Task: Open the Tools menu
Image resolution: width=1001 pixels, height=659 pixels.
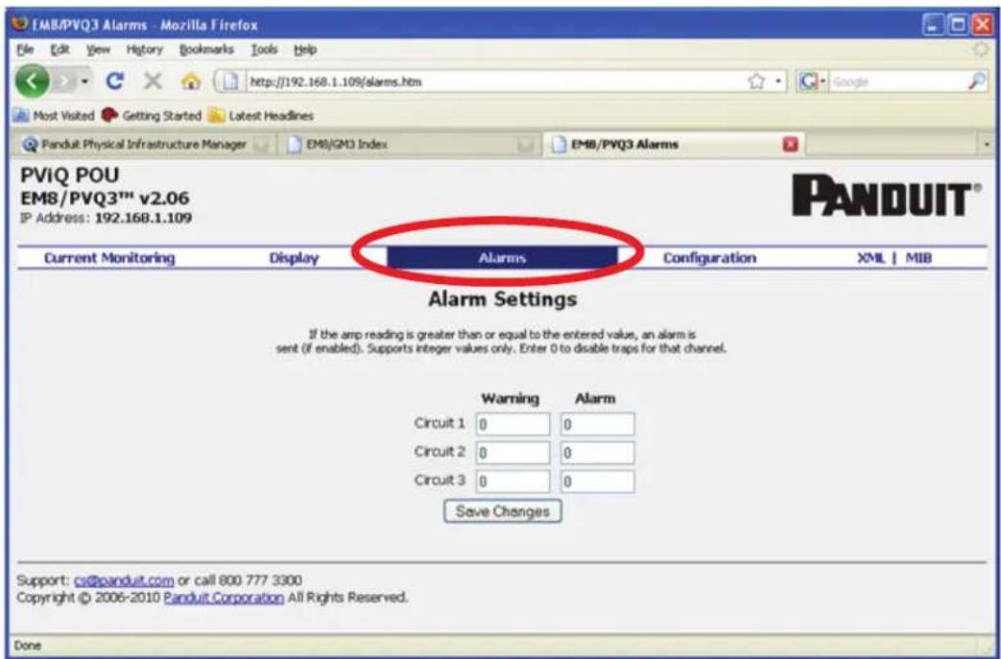Action: coord(264,50)
